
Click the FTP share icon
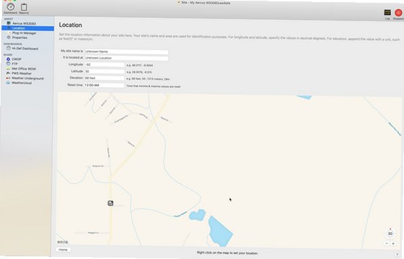coord(8,63)
